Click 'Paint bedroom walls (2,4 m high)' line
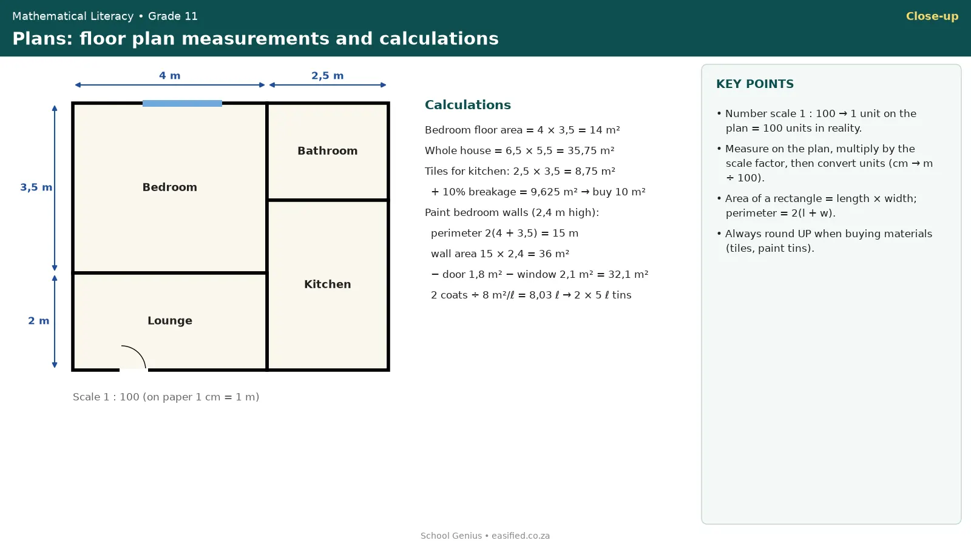This screenshot has width=971, height=546. point(512,212)
